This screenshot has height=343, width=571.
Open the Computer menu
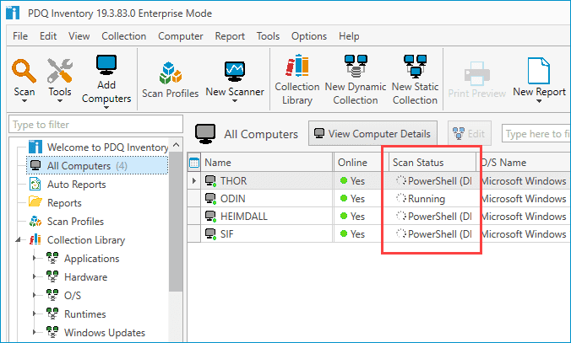point(181,36)
